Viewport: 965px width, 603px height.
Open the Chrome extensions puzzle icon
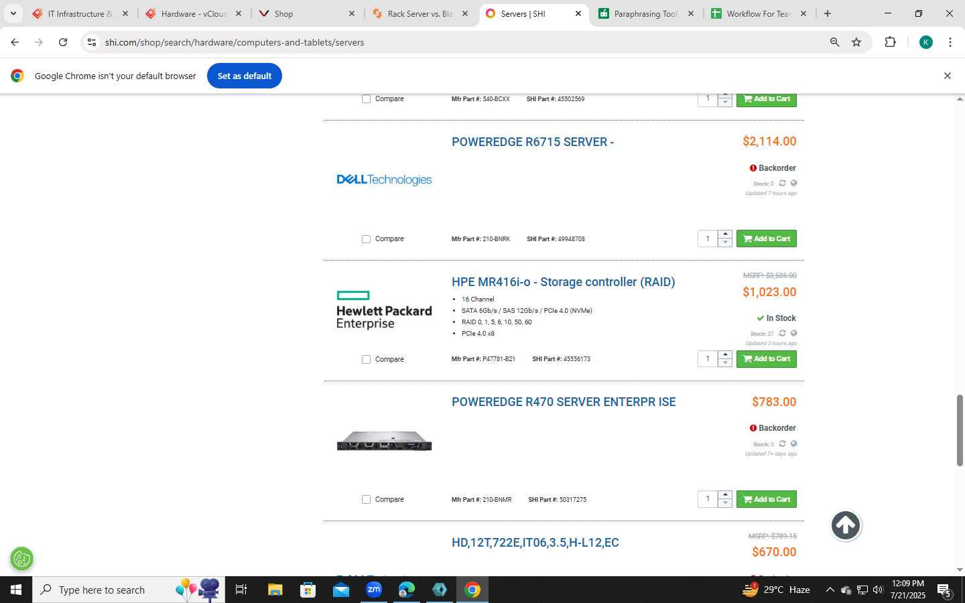(x=890, y=42)
